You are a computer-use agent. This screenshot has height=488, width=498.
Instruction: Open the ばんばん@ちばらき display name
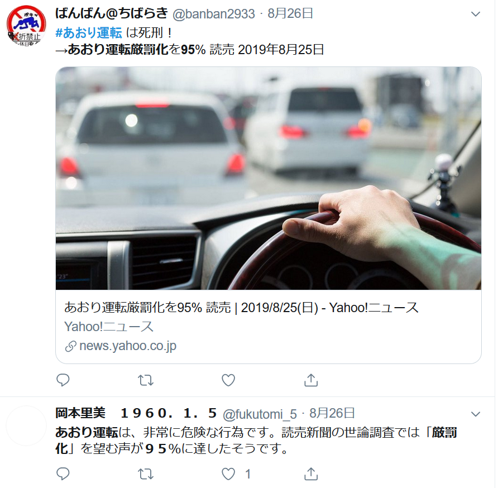[x=112, y=13]
